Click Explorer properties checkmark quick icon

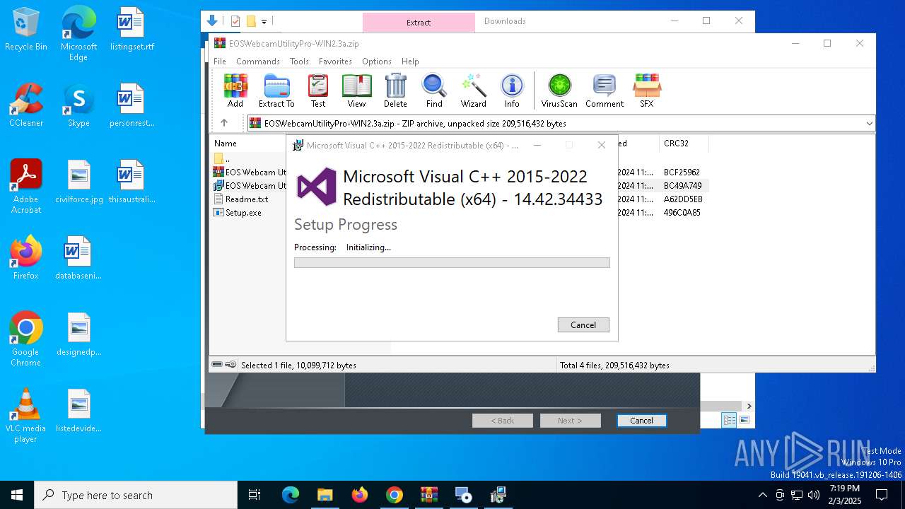(x=235, y=21)
